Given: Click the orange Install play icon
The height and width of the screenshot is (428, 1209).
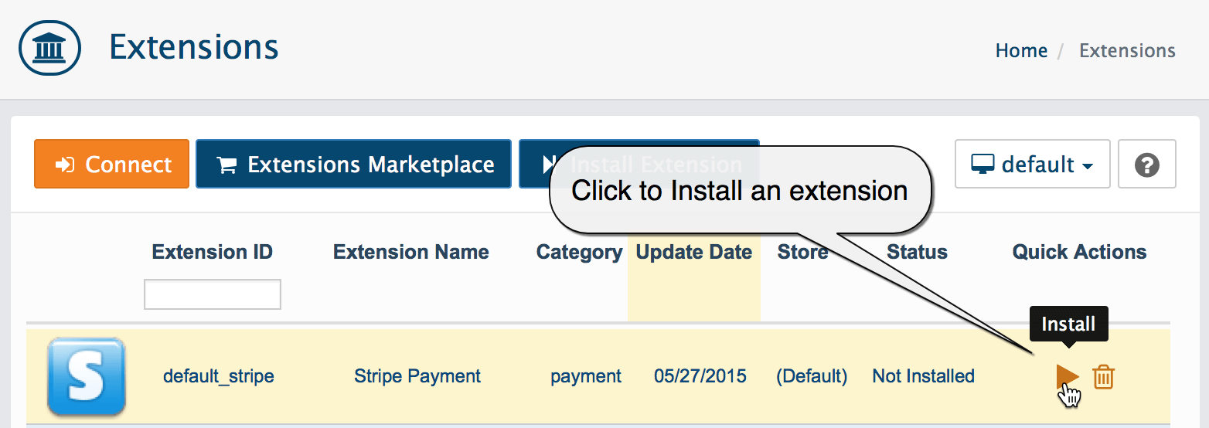Looking at the screenshot, I should 1068,377.
